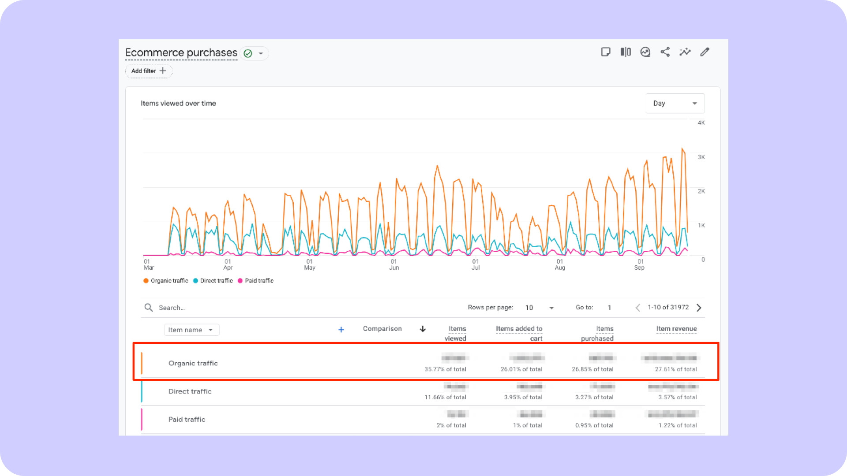The height and width of the screenshot is (476, 847).
Task: Open the Item name dimension dropdown
Action: coord(191,330)
